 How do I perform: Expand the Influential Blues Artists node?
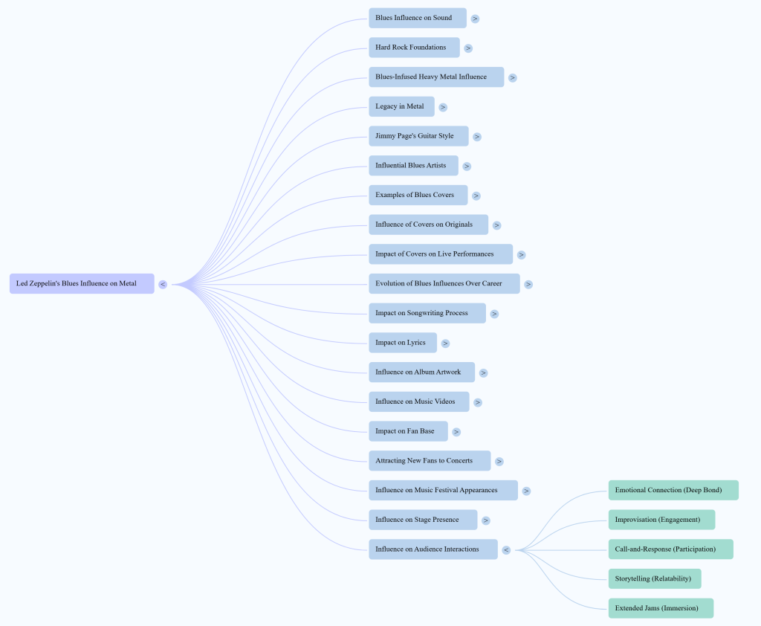[467, 167]
